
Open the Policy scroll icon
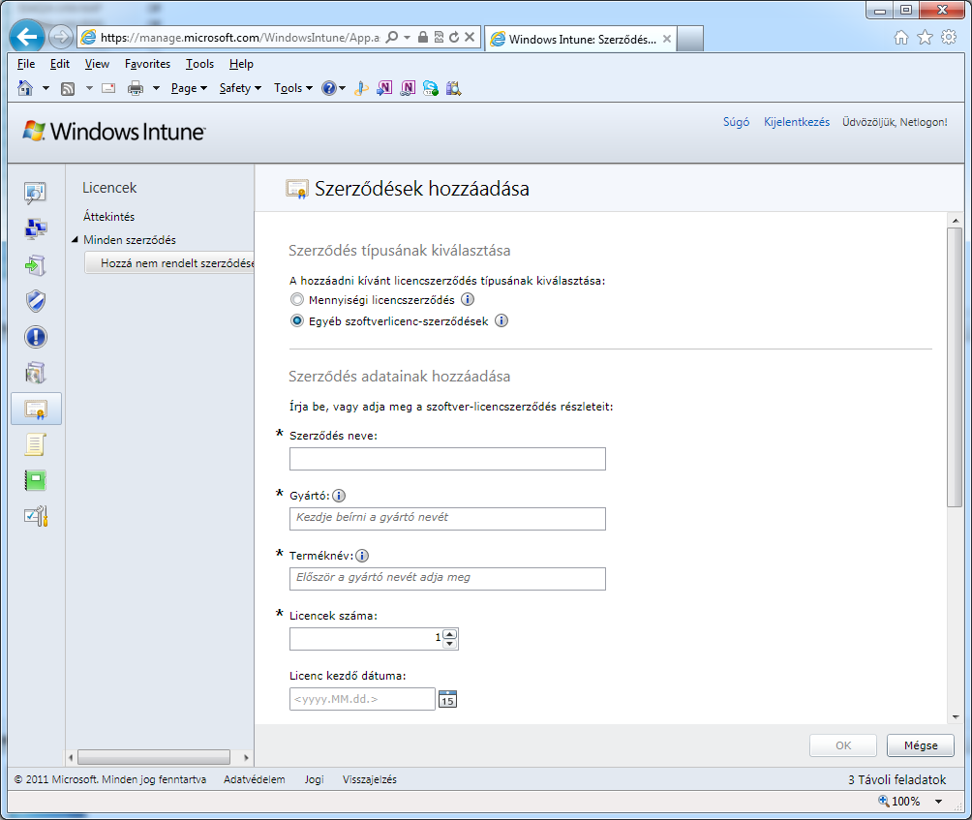point(35,445)
